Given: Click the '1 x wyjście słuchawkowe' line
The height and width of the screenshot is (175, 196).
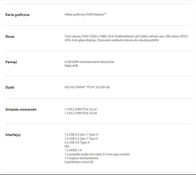Looking at the screenshot, I should 81,158.
